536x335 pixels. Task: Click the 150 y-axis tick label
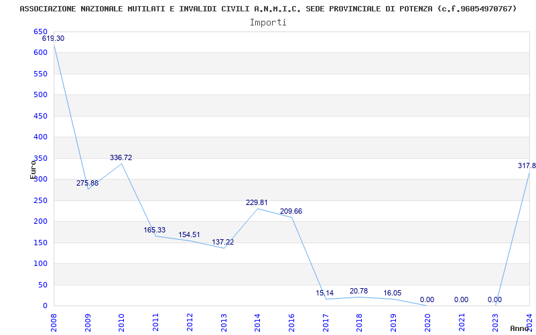(40, 243)
